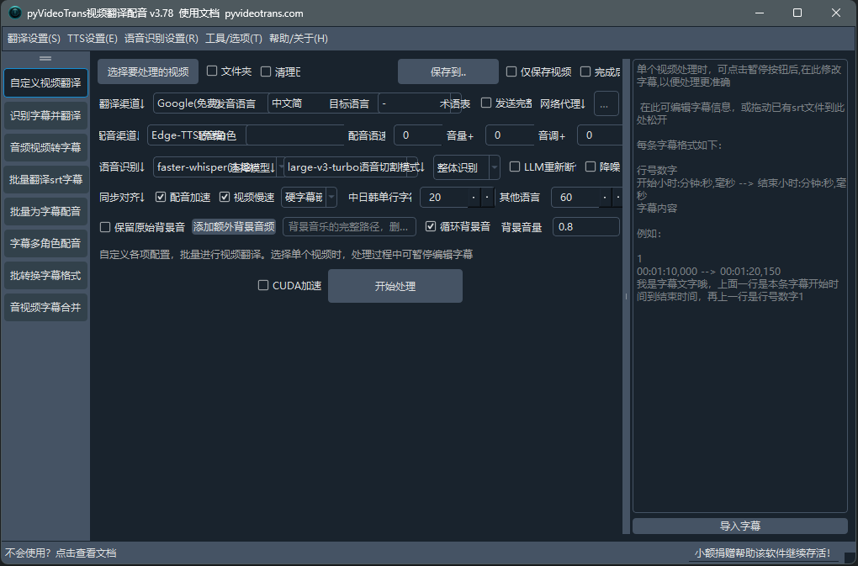The image size is (858, 566).
Task: Click the 背景音量 value field
Action: [x=585, y=226]
